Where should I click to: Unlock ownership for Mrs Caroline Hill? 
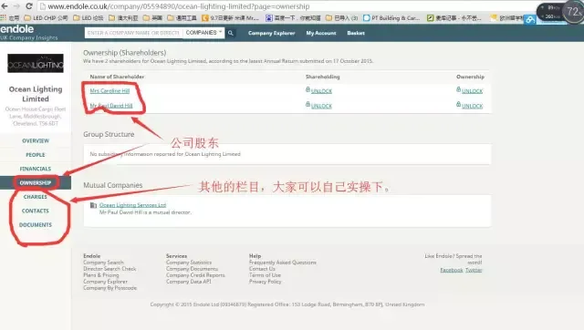(473, 91)
